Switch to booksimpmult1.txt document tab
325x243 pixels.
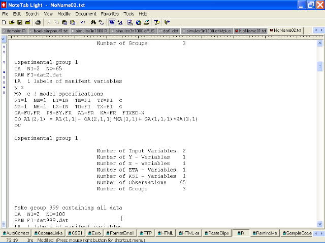(x=49, y=31)
